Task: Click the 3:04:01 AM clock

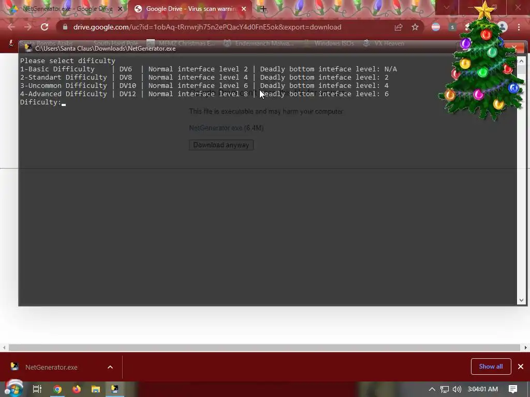Action: 483,389
